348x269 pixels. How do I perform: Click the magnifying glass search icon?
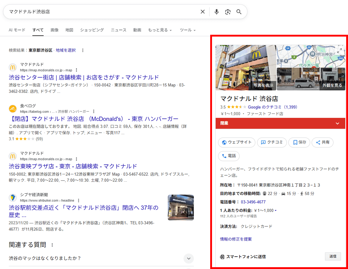(x=239, y=12)
